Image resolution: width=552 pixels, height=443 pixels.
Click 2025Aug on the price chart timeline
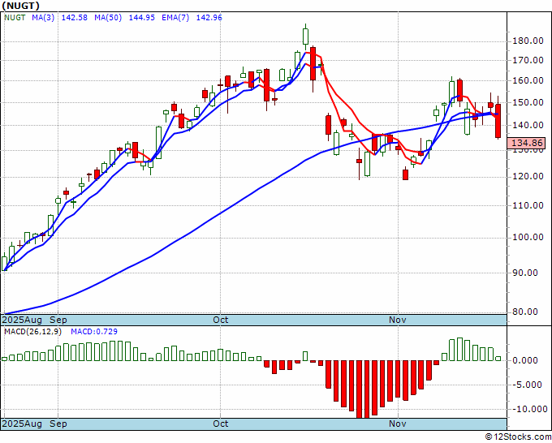22,320
